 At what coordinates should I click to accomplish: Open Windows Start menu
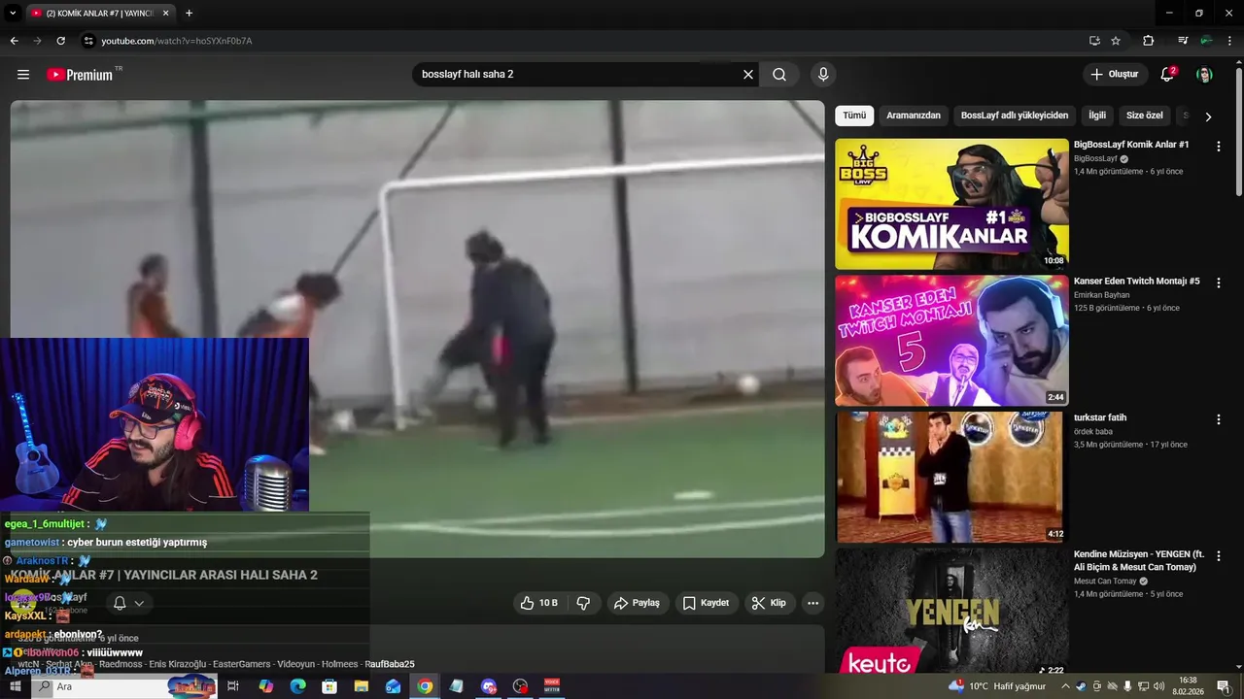pyautogui.click(x=15, y=686)
